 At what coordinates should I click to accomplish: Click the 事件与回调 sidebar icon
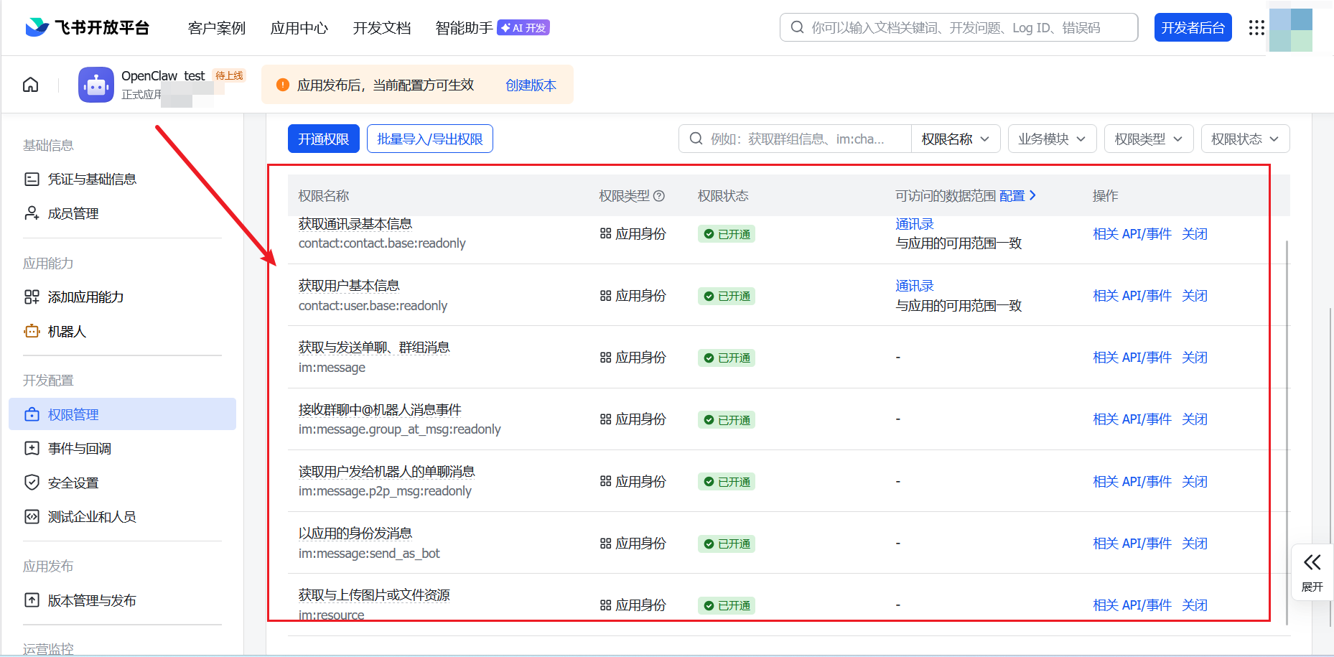(x=32, y=448)
